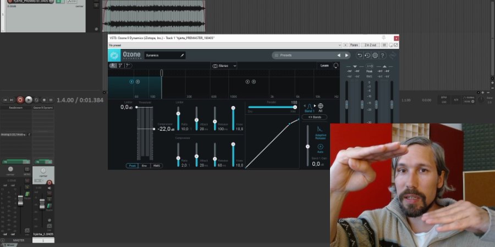Select RMS detection mode

tap(157, 166)
